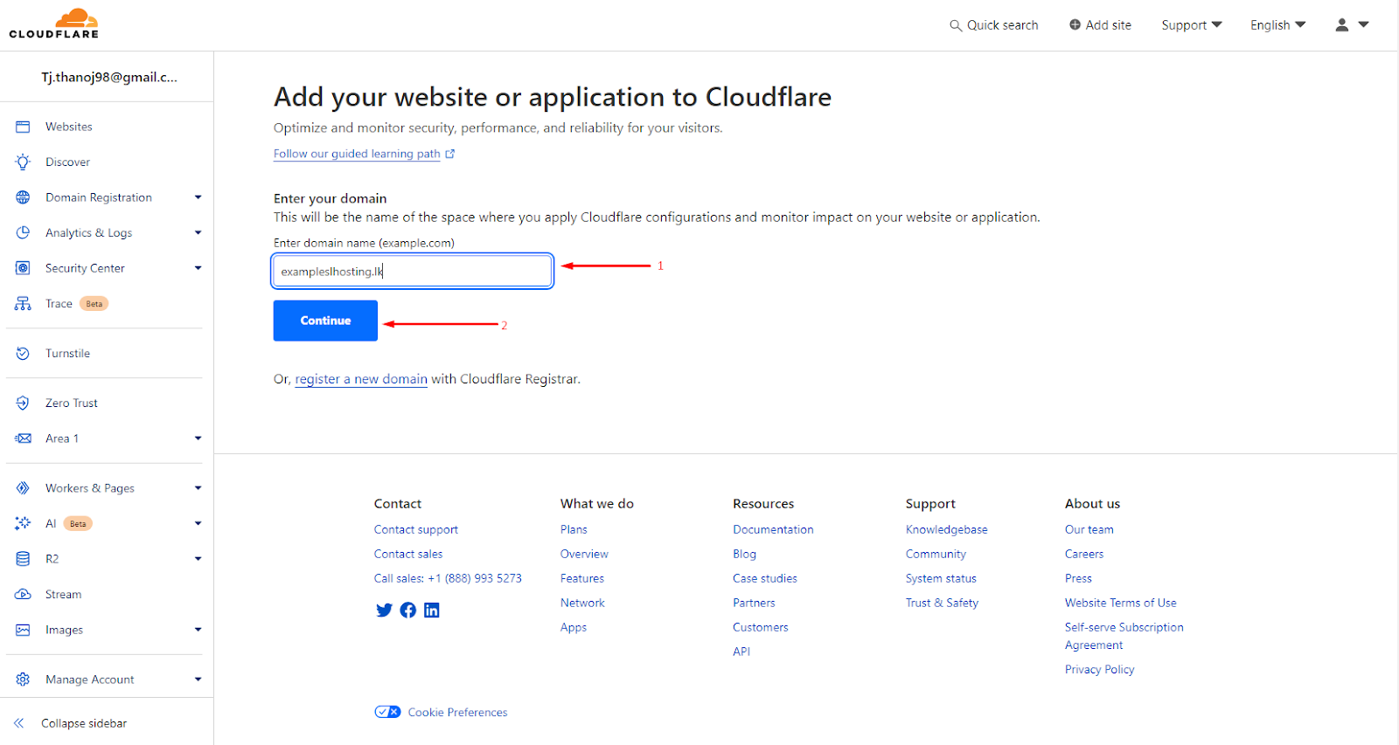
Task: Click the Images icon in sidebar
Action: (23, 630)
